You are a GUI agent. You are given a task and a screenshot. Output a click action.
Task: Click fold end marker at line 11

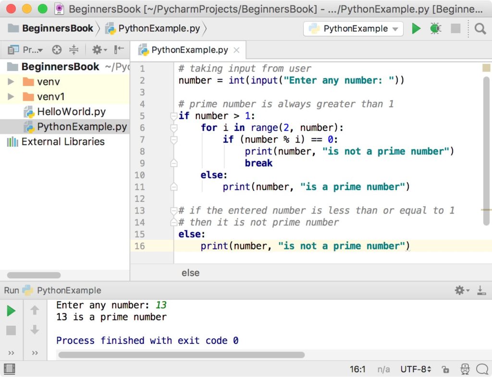point(173,187)
